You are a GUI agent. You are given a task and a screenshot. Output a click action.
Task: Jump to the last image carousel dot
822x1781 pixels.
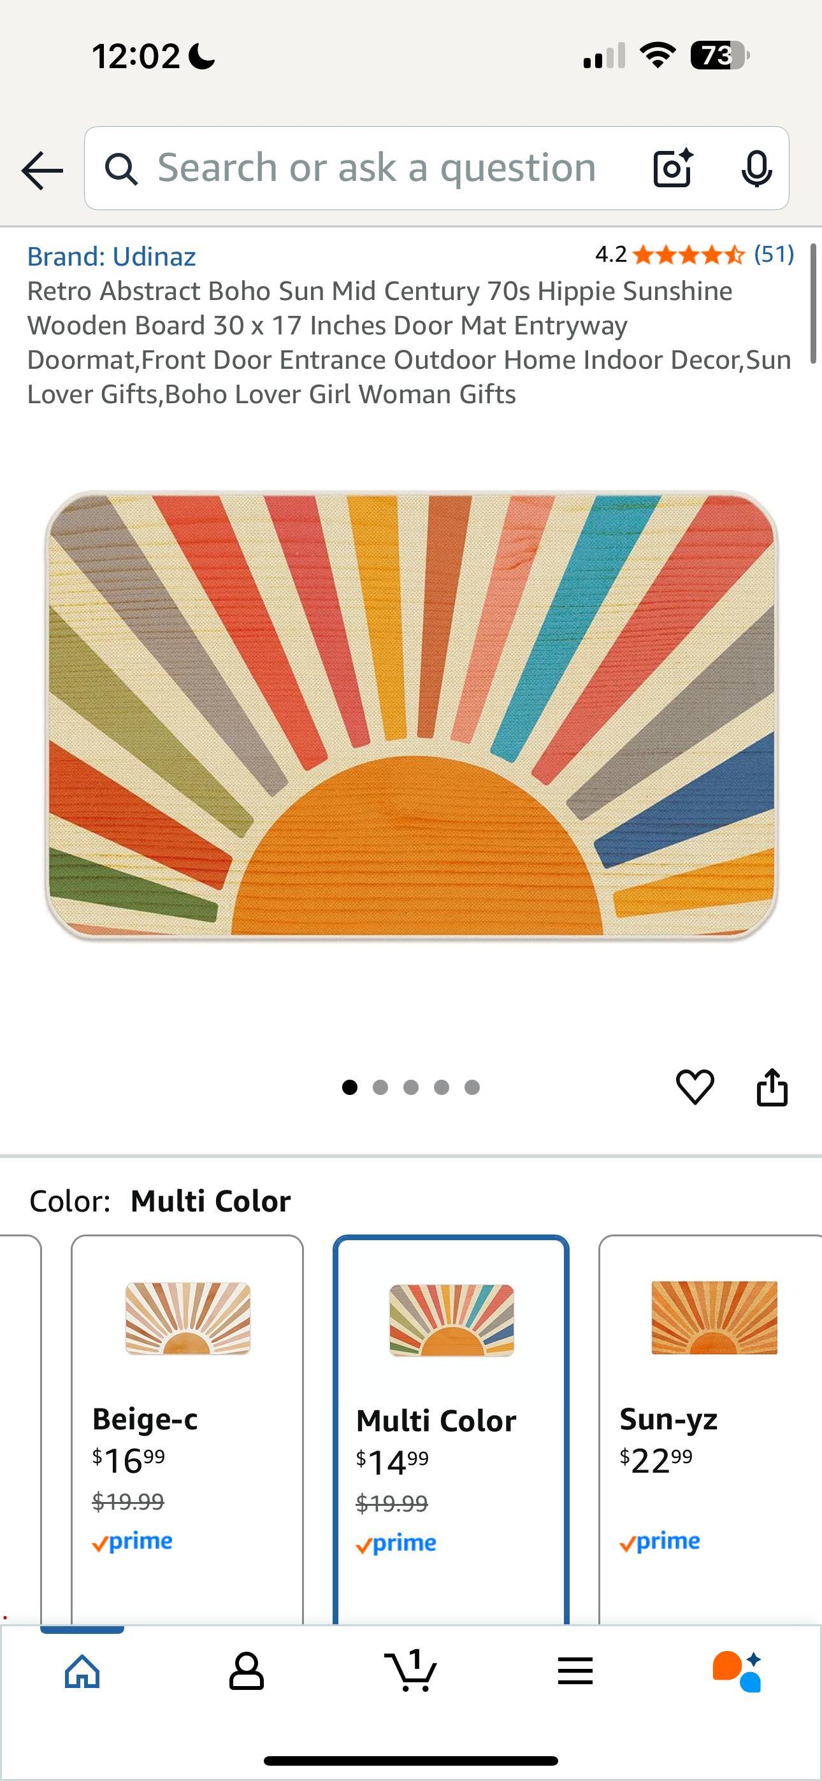point(472,1087)
